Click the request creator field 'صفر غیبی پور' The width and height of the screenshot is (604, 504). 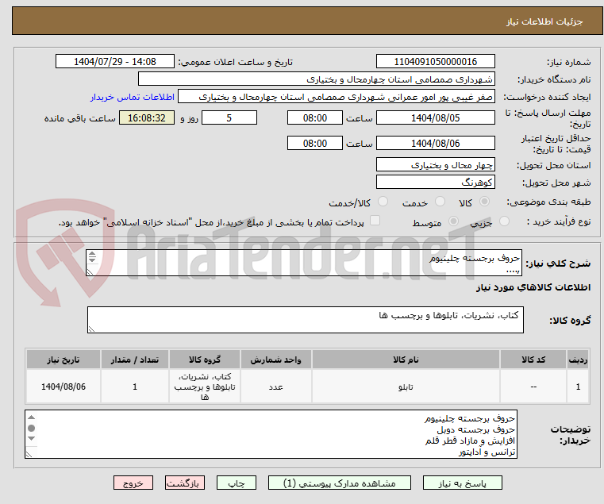(337, 97)
